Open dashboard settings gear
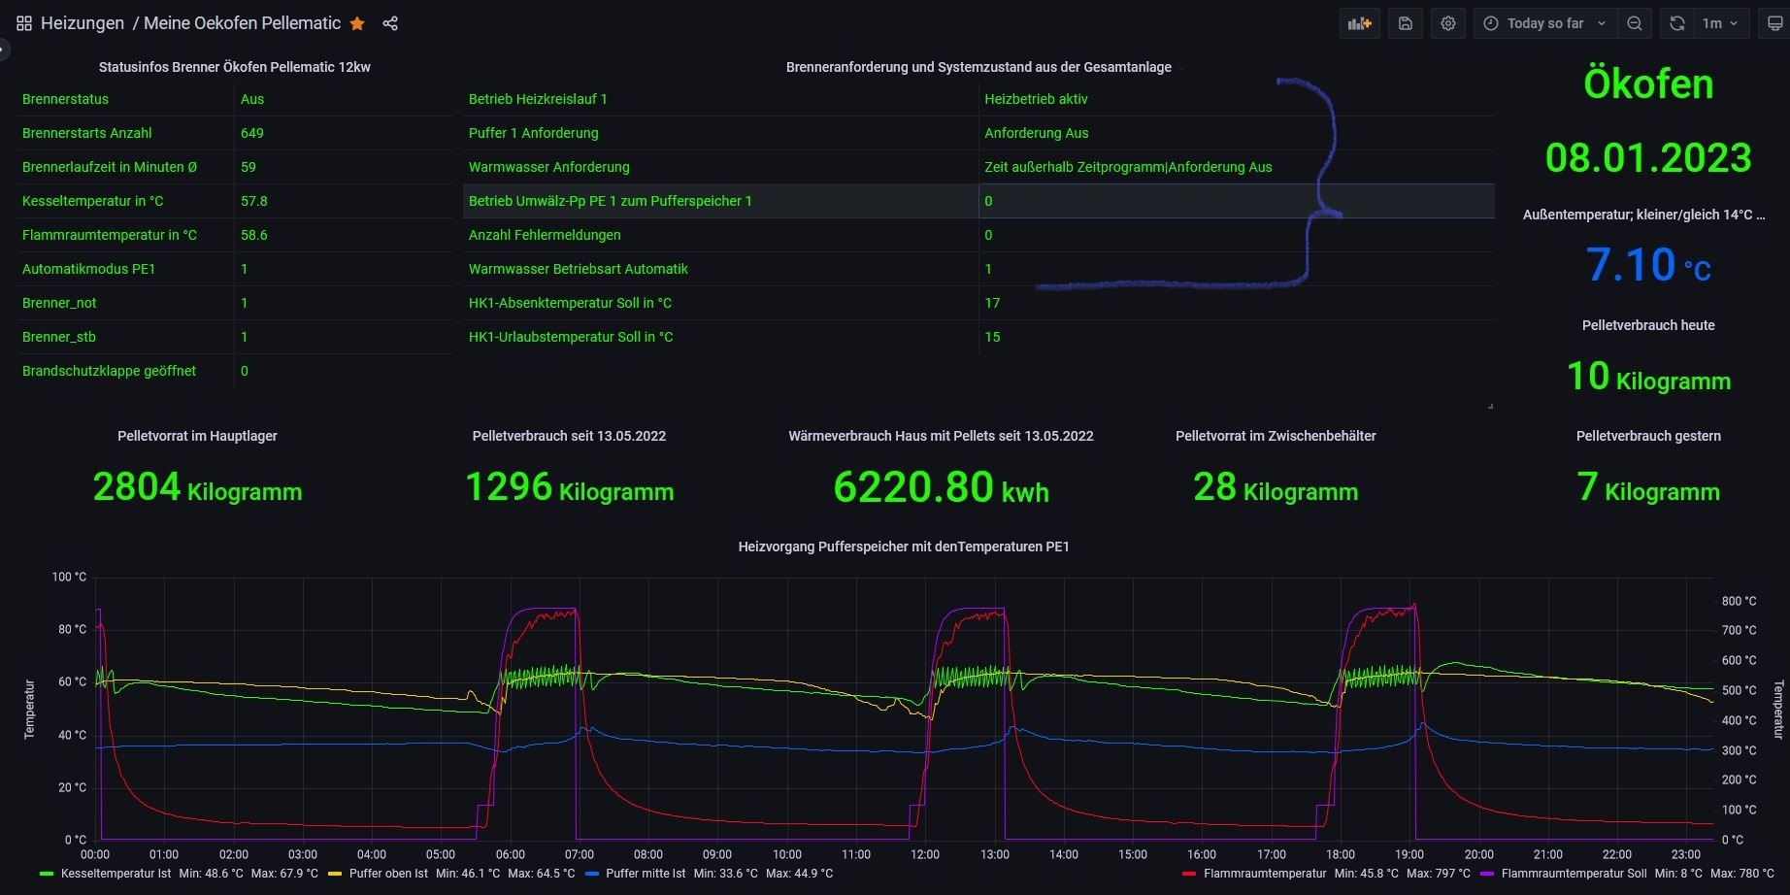The width and height of the screenshot is (1790, 895). (x=1447, y=23)
